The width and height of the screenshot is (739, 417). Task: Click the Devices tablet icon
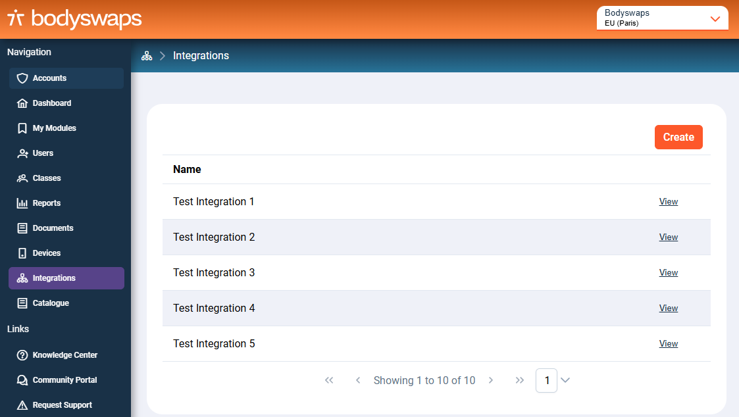22,253
